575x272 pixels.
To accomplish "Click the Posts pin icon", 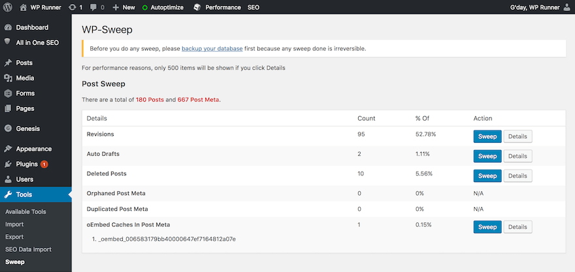I will point(8,63).
